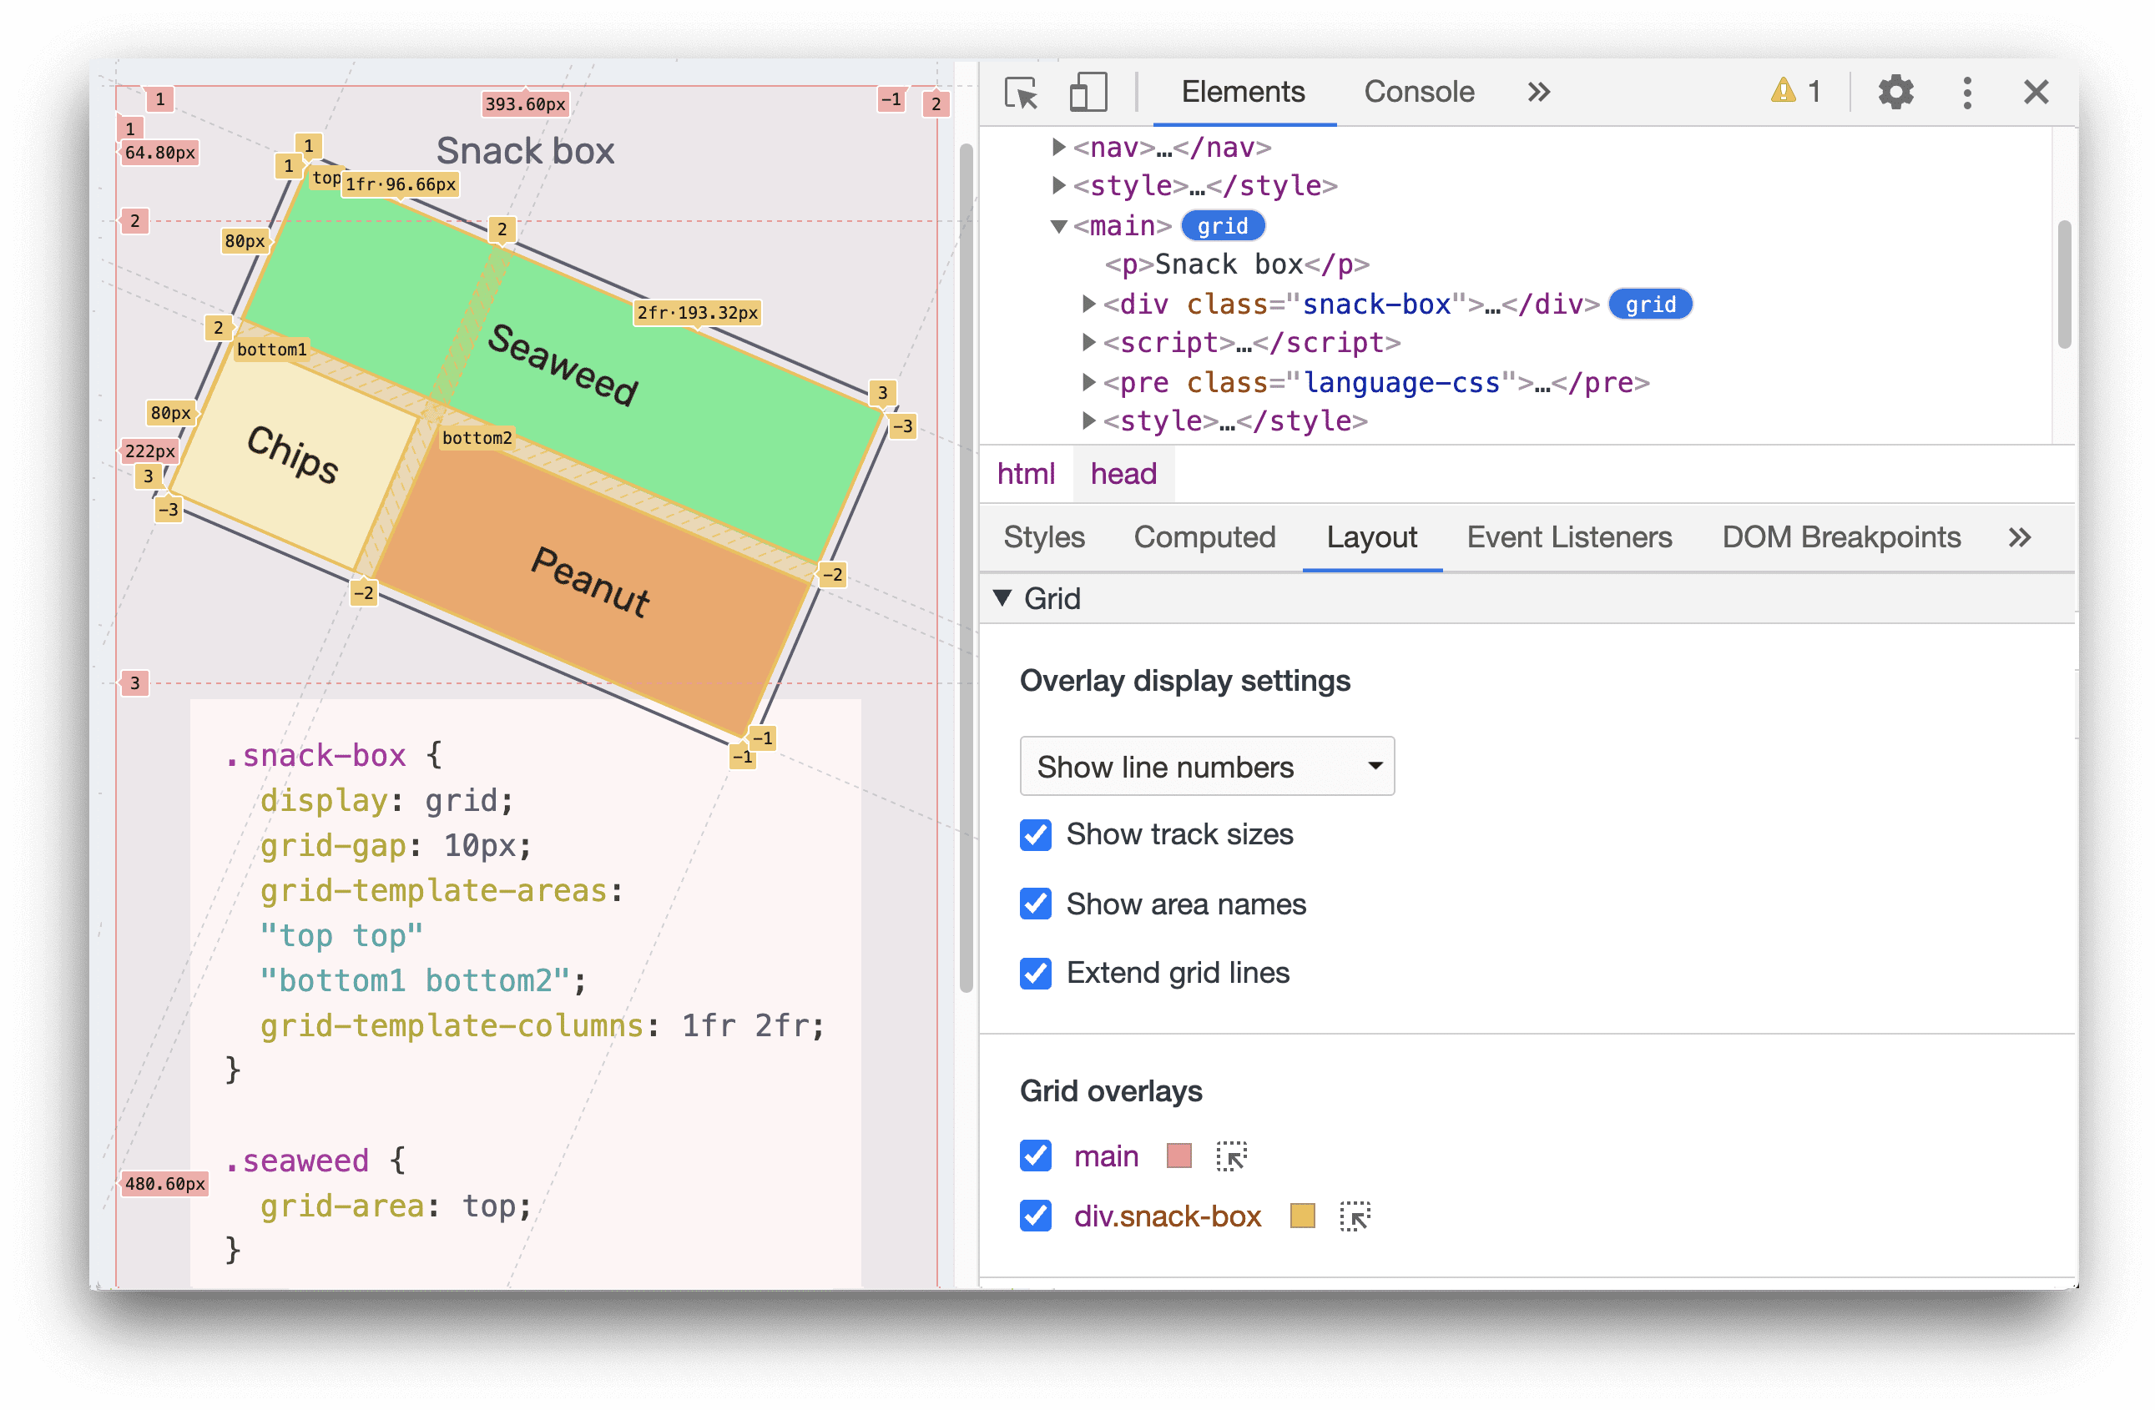The image size is (2155, 1410).
Task: Click the grid overlay icon for main
Action: click(1234, 1156)
